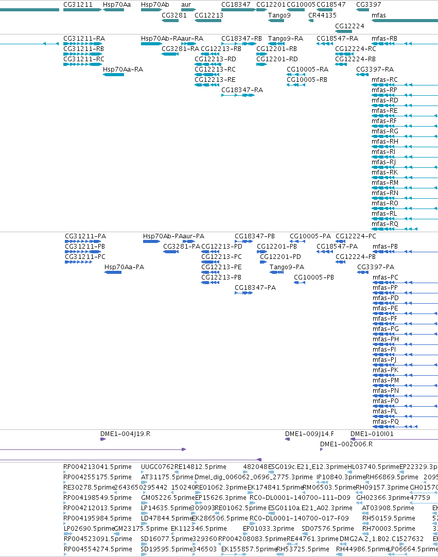Click the AT31175.5prime EST label

[x=167, y=477]
